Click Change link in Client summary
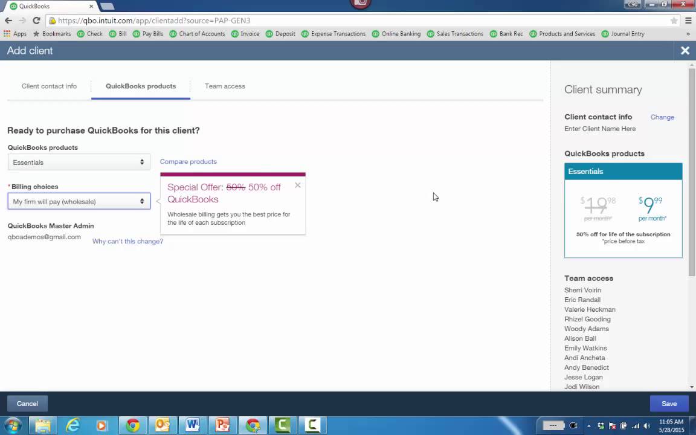 [x=662, y=117]
